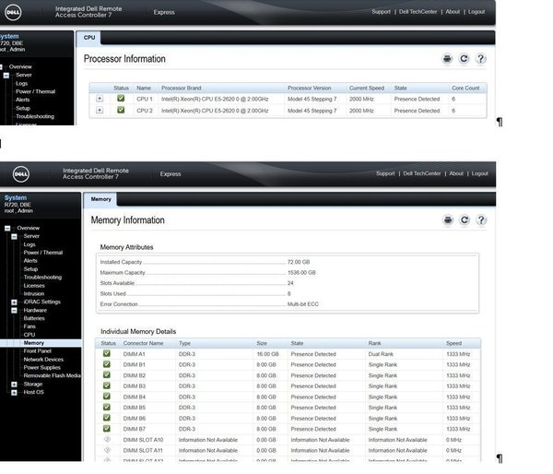Click status icon for DIMM B1

pos(107,364)
